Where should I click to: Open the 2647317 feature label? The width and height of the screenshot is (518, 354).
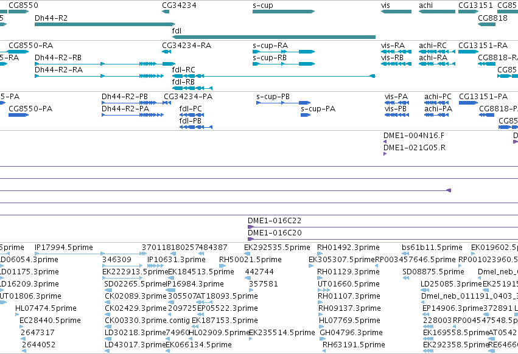(x=38, y=333)
